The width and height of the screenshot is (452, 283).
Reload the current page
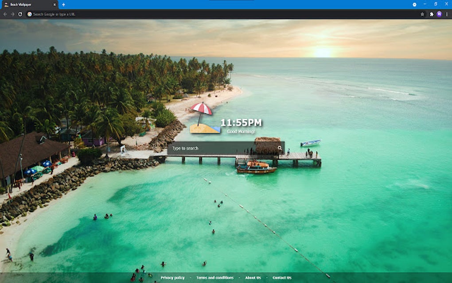coord(20,14)
